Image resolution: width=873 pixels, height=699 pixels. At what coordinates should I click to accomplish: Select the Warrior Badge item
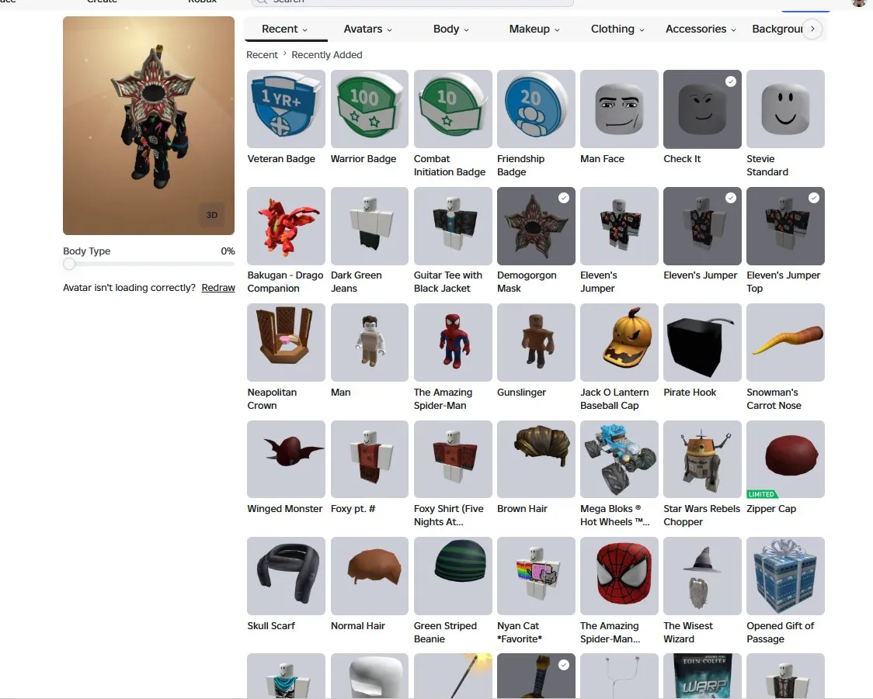pyautogui.click(x=369, y=109)
